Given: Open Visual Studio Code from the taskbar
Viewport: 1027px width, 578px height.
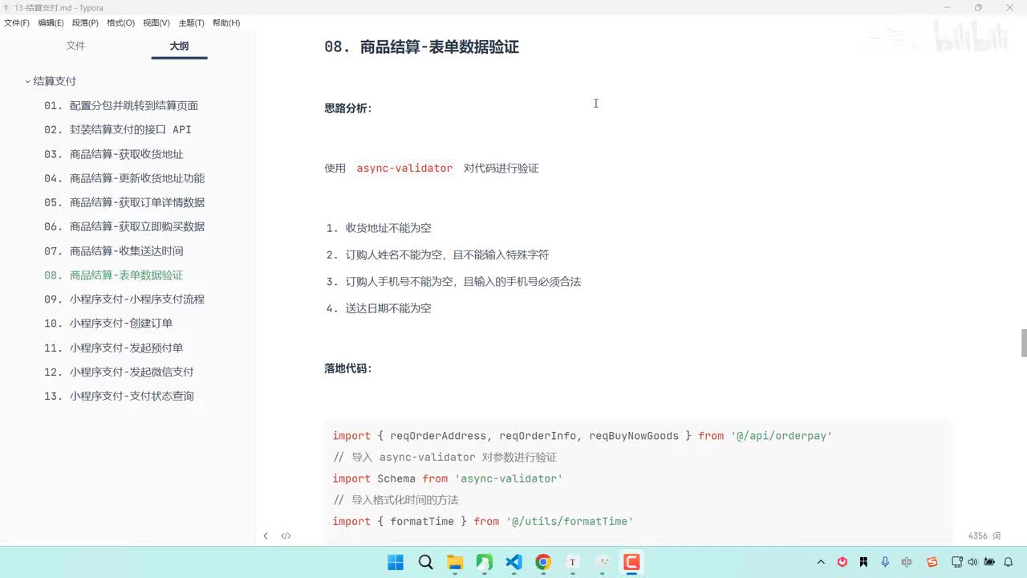Looking at the screenshot, I should tap(514, 562).
